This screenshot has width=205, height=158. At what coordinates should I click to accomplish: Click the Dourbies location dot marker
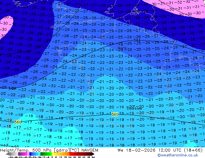click(x=134, y=106)
